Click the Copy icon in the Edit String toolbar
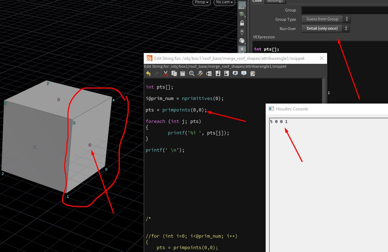The image size is (388, 252). click(174, 73)
